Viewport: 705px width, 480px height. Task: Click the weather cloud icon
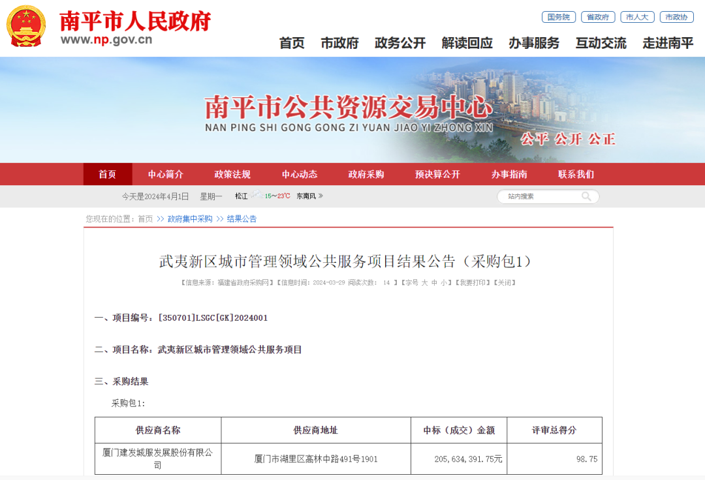point(257,194)
